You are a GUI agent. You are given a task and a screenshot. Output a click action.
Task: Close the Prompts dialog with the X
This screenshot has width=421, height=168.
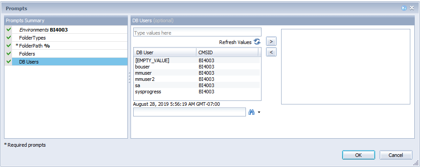[x=412, y=8]
